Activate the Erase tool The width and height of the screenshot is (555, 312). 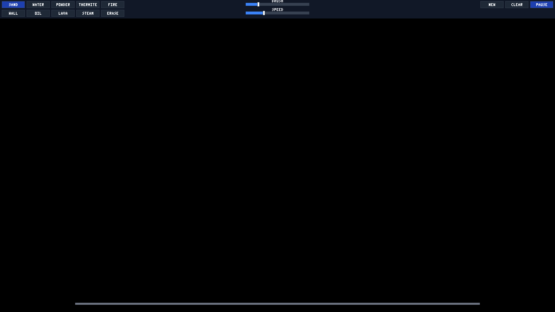113,13
